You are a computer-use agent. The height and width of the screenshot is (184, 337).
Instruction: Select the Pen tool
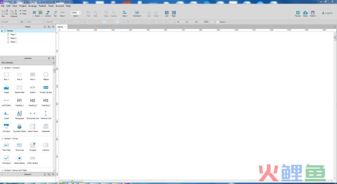tap(55, 14)
